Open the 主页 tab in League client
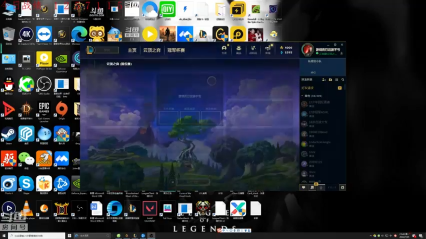 (x=132, y=50)
